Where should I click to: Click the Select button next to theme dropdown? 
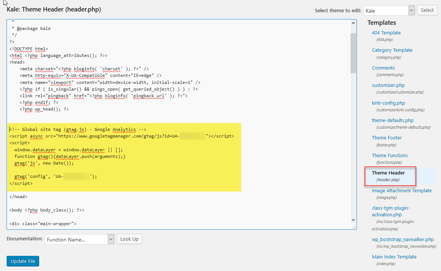(x=427, y=10)
